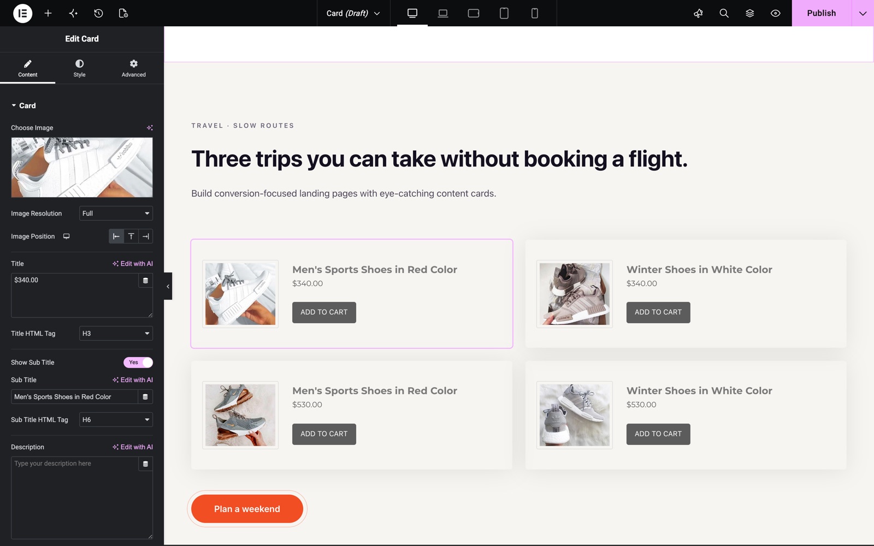Open dynamic tags icon in Description field
The width and height of the screenshot is (874, 546).
pyautogui.click(x=145, y=464)
